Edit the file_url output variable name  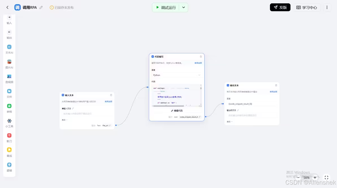coord(110,126)
